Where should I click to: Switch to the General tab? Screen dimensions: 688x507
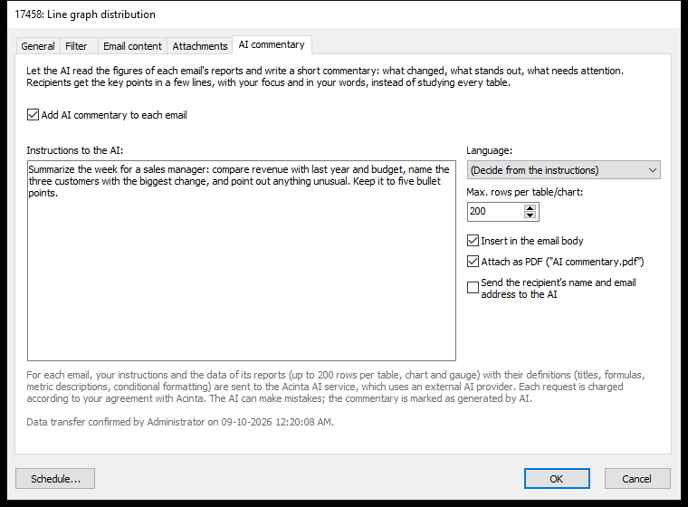click(x=38, y=46)
